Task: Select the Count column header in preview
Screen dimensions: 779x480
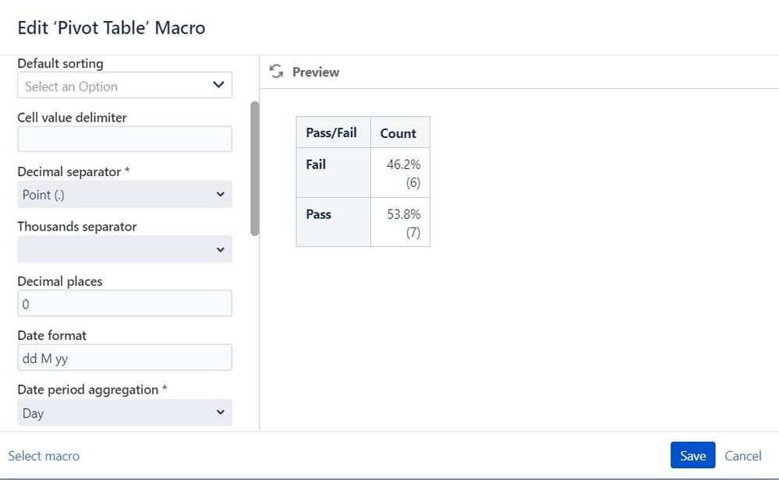Action: click(x=399, y=132)
